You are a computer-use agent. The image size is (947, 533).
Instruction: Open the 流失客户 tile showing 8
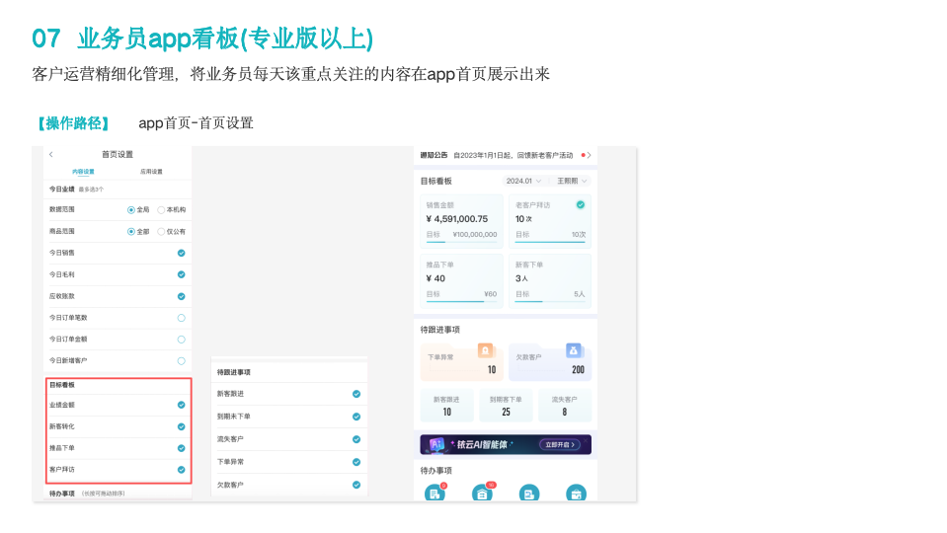tap(565, 407)
